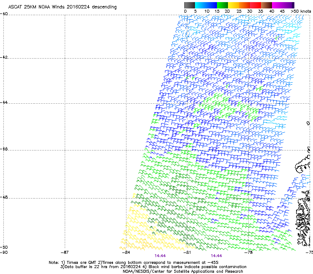Image resolution: width=313 pixels, height=274 pixels.
Task: Click the '>50 knots' legend label
Action: pos(301,11)
